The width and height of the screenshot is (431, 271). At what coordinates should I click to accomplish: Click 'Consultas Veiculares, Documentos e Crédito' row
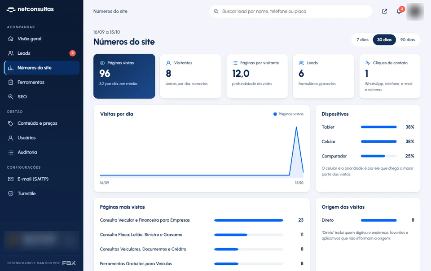(x=202, y=249)
